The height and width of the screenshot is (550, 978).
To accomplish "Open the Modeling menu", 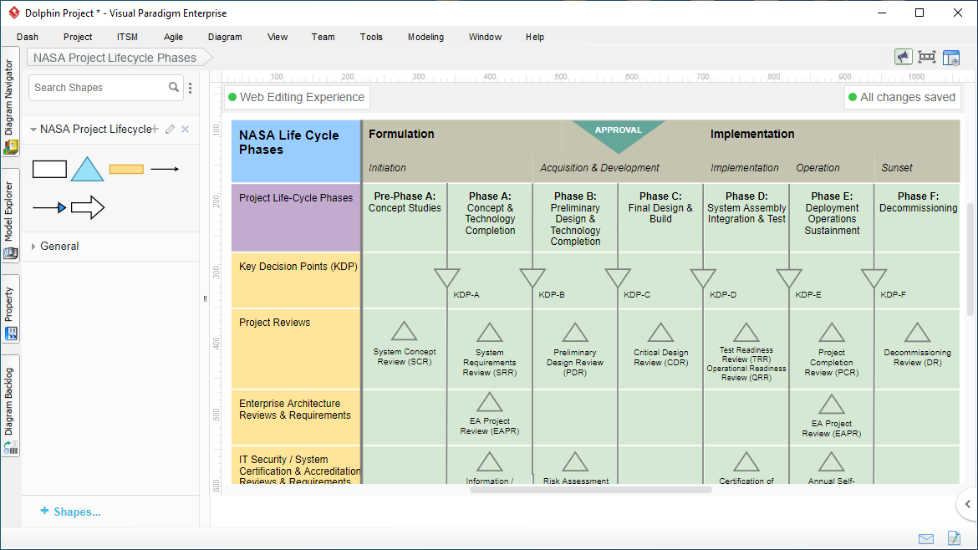I will tap(426, 37).
